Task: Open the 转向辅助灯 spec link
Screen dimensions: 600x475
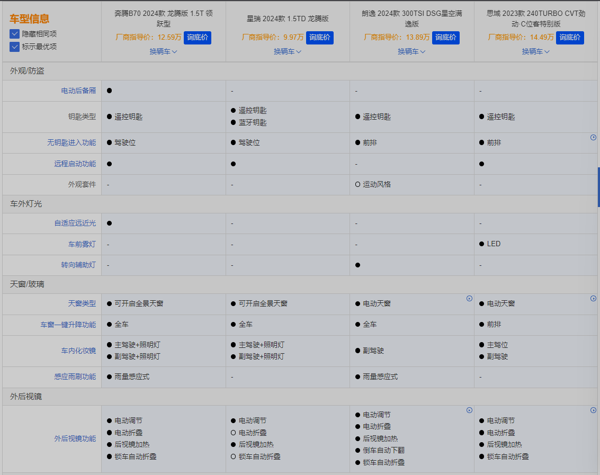Action: [x=78, y=265]
